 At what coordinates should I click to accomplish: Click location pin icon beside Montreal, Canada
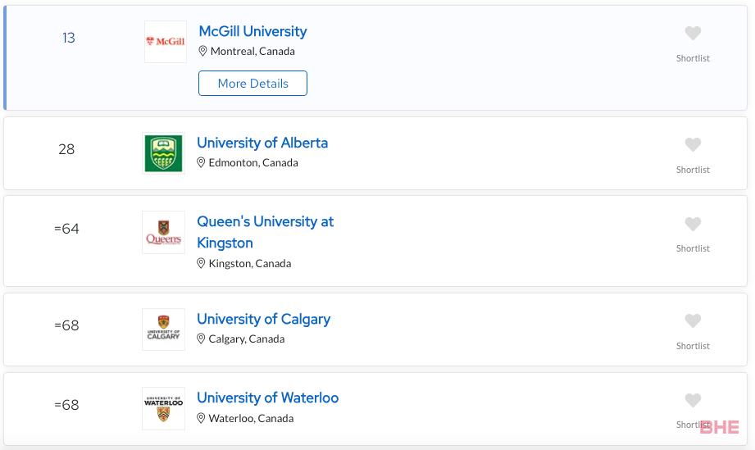202,51
